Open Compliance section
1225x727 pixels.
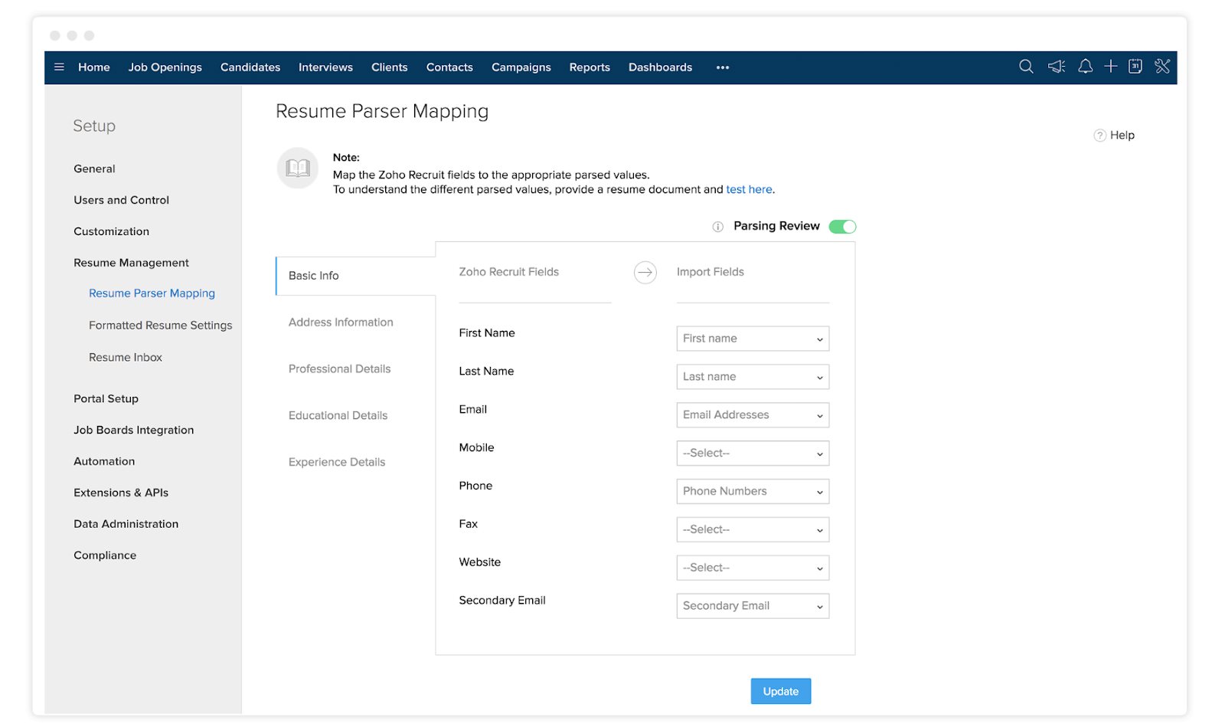[x=105, y=556]
